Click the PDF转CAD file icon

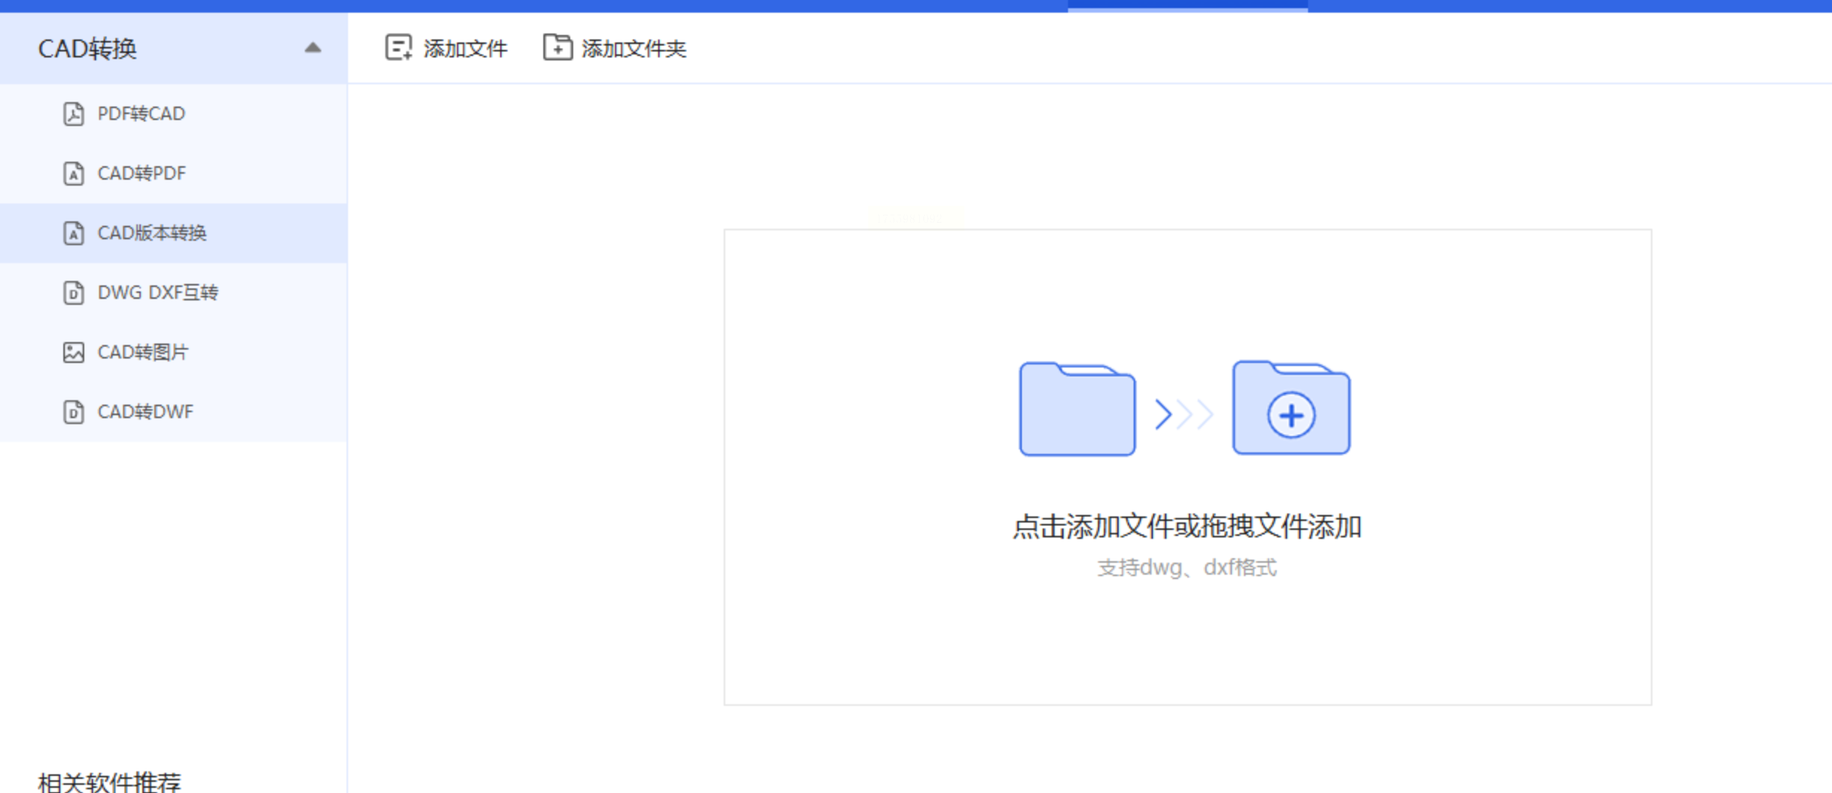73,114
